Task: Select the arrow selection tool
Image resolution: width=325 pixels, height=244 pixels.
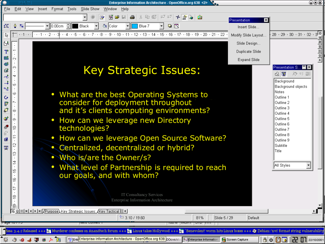Action: (6, 35)
